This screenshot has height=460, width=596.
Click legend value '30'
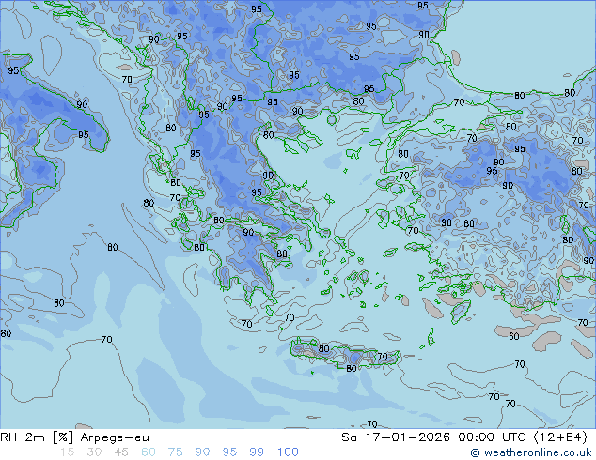click(x=94, y=452)
